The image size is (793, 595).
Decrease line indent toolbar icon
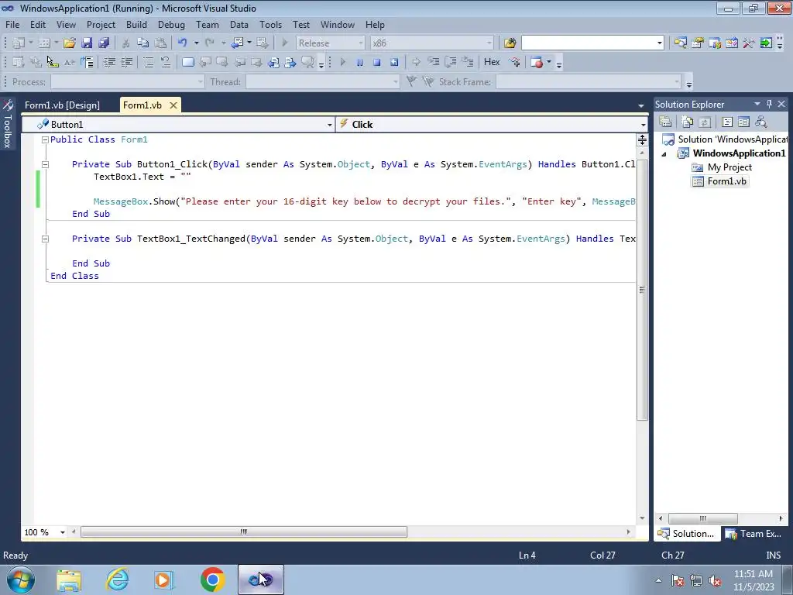click(109, 62)
